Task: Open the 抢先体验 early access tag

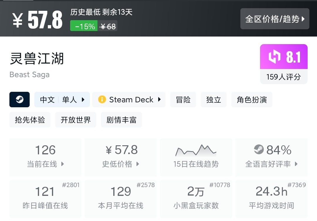Action: point(30,120)
